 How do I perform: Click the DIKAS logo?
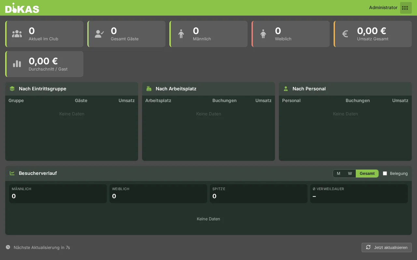[22, 8]
